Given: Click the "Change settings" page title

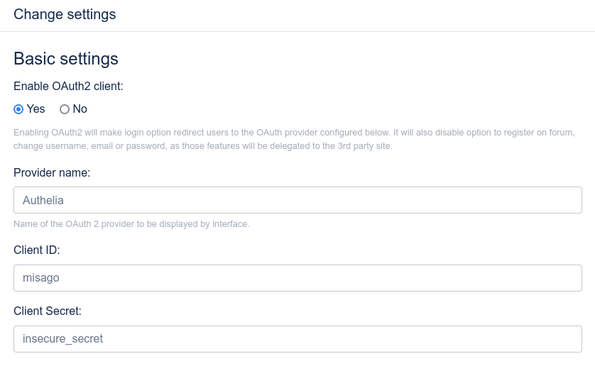Looking at the screenshot, I should pyautogui.click(x=65, y=14).
